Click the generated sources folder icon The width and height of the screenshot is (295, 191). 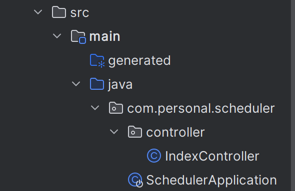[97, 61]
